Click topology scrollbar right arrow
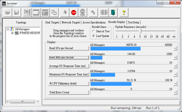Screen dimensions: 182x112 [x=38, y=102]
